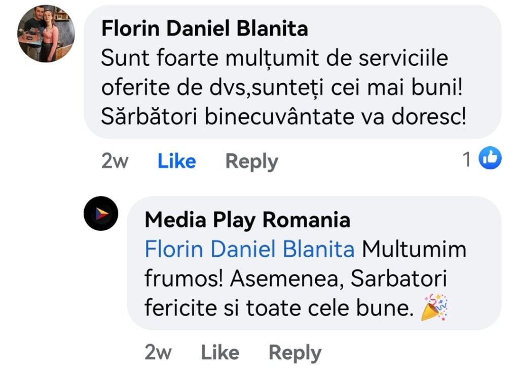View reaction count number 1

[x=467, y=160]
